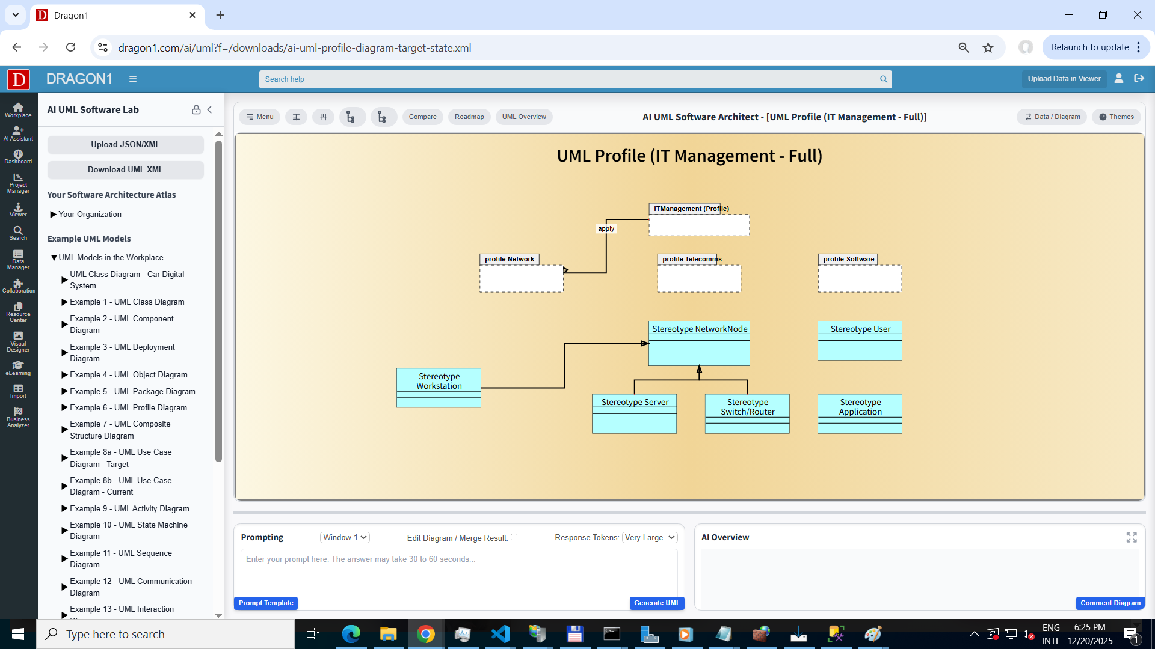Open the Window 1 dropdown
1155x649 pixels.
click(345, 537)
